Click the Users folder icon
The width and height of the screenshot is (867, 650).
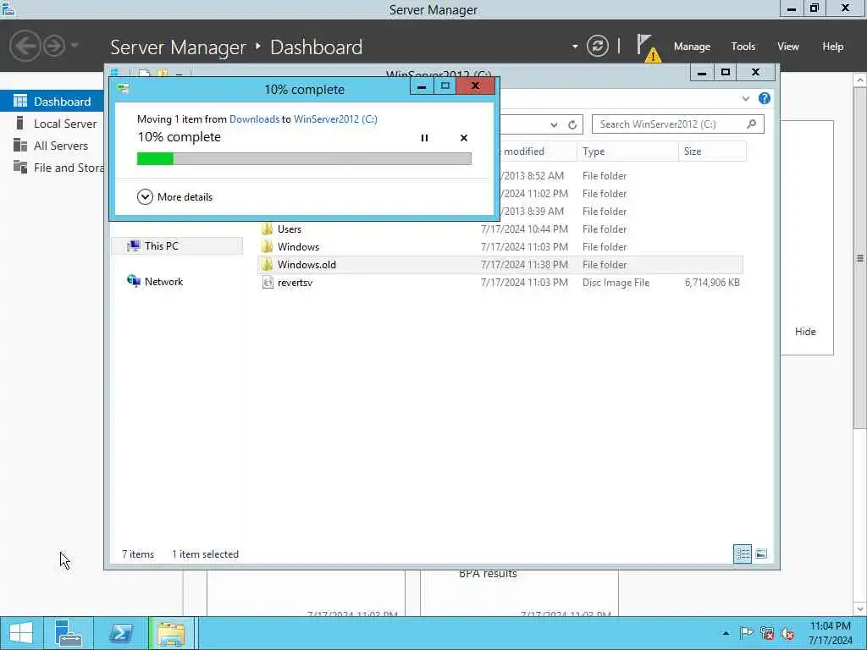click(x=267, y=229)
